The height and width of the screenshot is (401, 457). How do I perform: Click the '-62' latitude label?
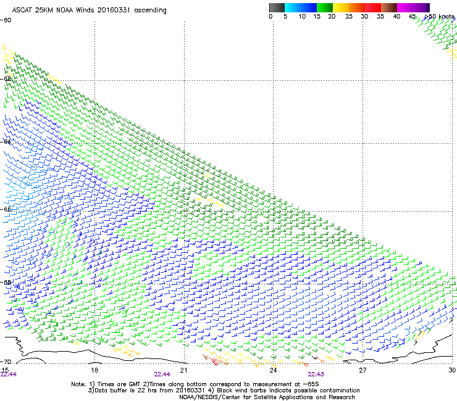(x=6, y=79)
